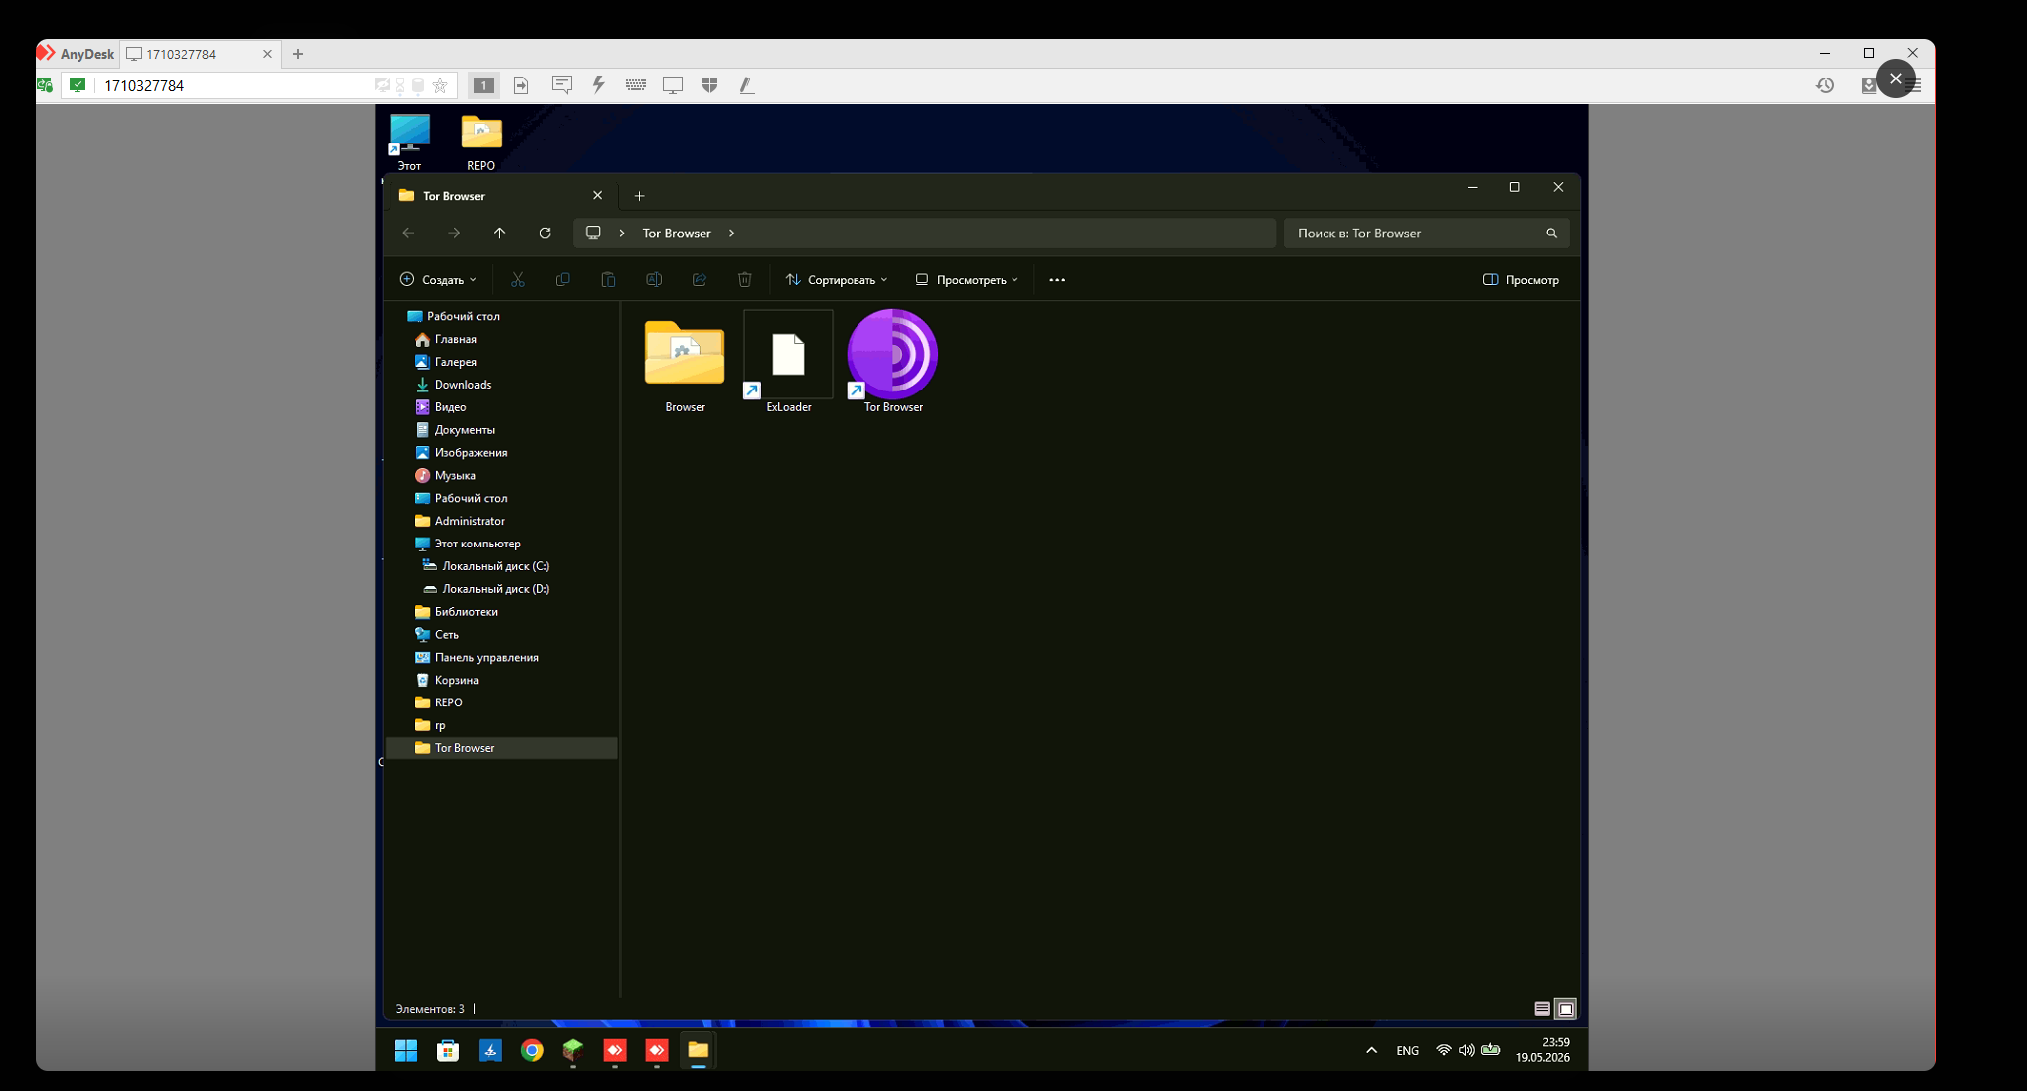
Task: Click the lightning actions icon in AnyDesk
Action: 598,85
